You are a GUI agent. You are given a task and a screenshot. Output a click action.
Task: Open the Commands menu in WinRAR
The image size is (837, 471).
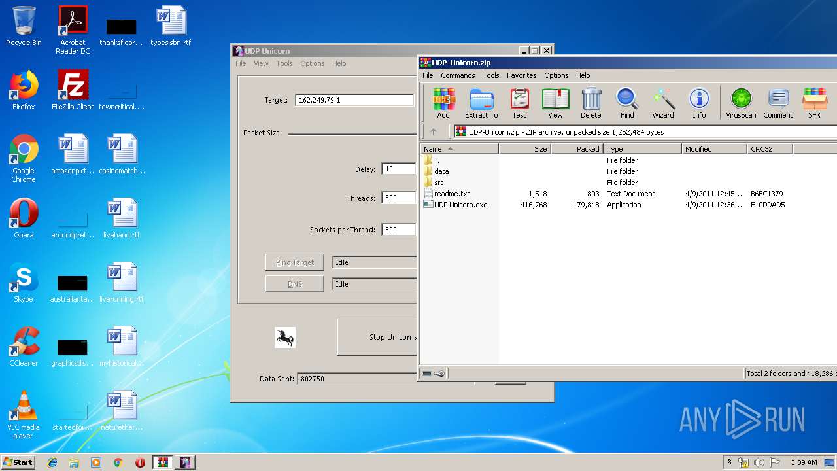pyautogui.click(x=458, y=75)
